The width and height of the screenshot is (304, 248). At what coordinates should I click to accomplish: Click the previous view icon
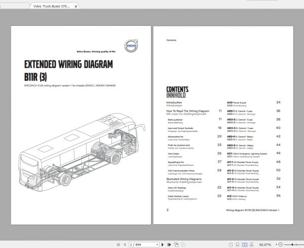(x=176, y=244)
